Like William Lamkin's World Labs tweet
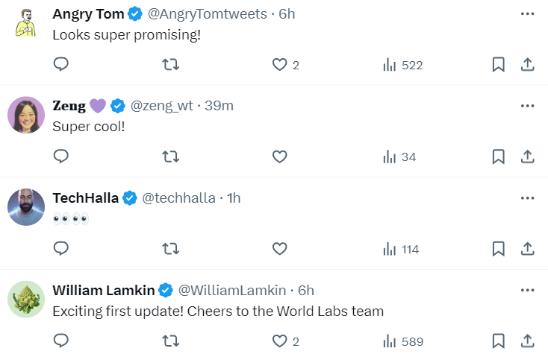Screen dimensions: 548x357 279,341
